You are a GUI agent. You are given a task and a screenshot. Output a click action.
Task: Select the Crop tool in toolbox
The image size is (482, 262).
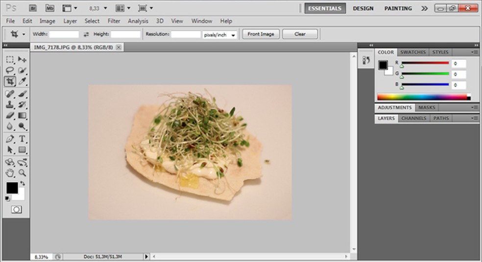pos(10,82)
